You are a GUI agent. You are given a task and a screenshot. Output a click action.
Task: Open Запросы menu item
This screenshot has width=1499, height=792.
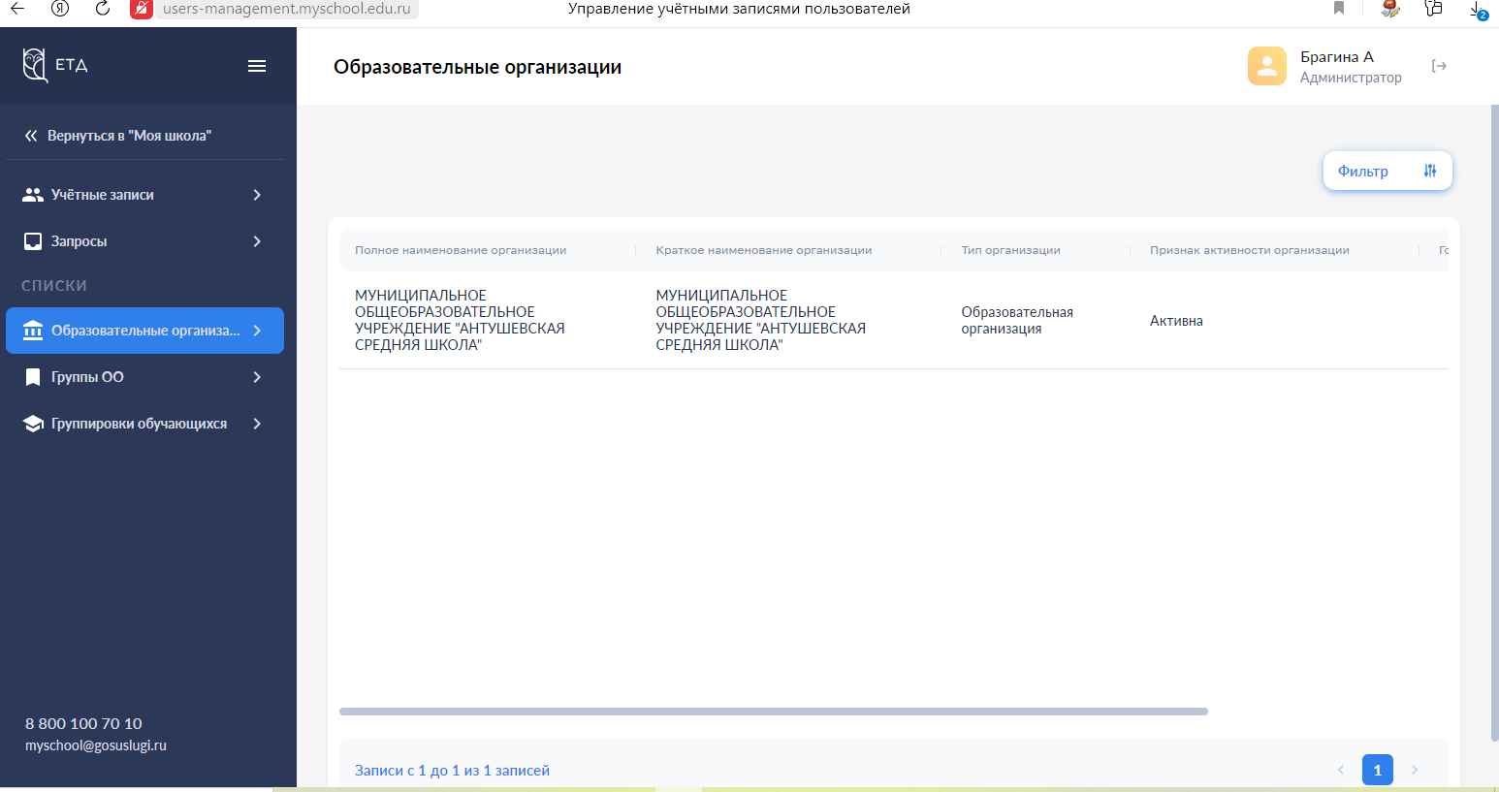(144, 241)
